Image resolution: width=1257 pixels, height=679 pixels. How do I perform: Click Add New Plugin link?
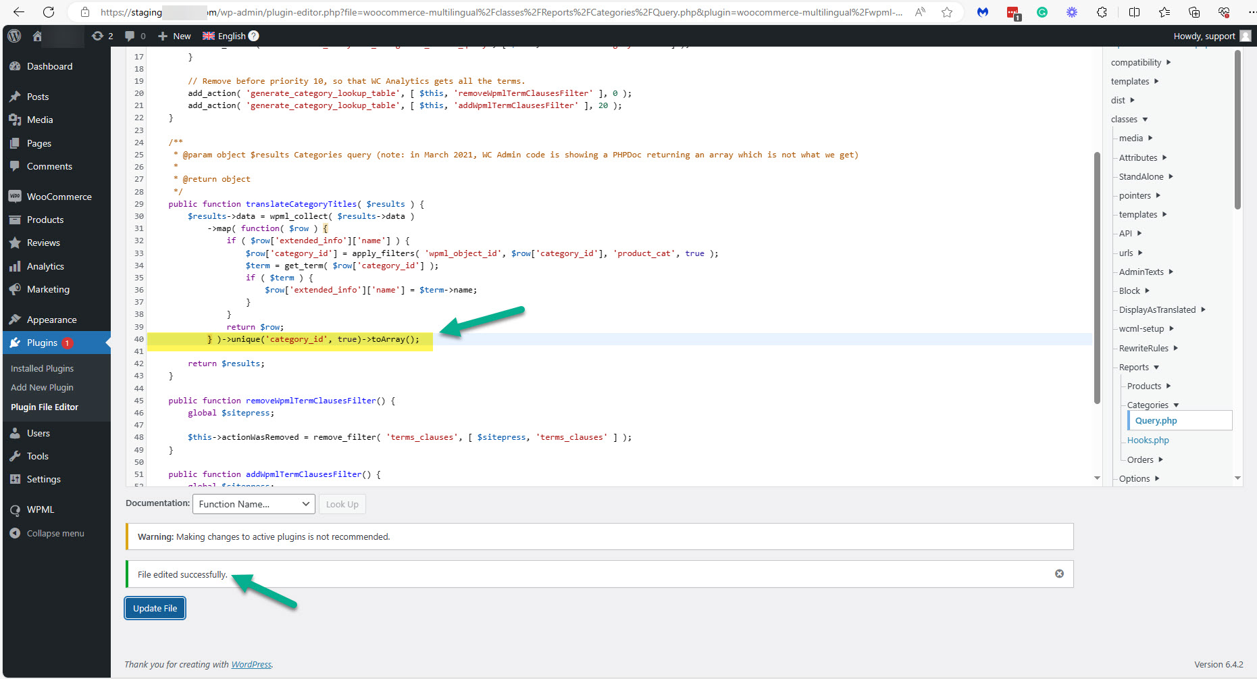click(42, 387)
